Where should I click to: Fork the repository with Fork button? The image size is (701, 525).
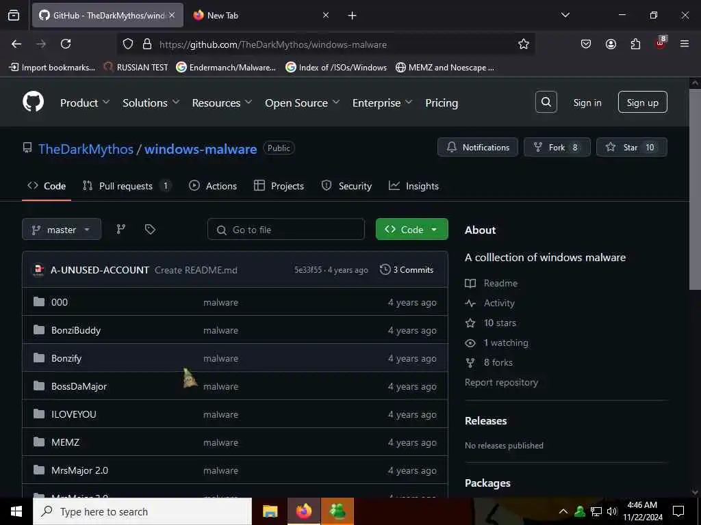pos(557,148)
